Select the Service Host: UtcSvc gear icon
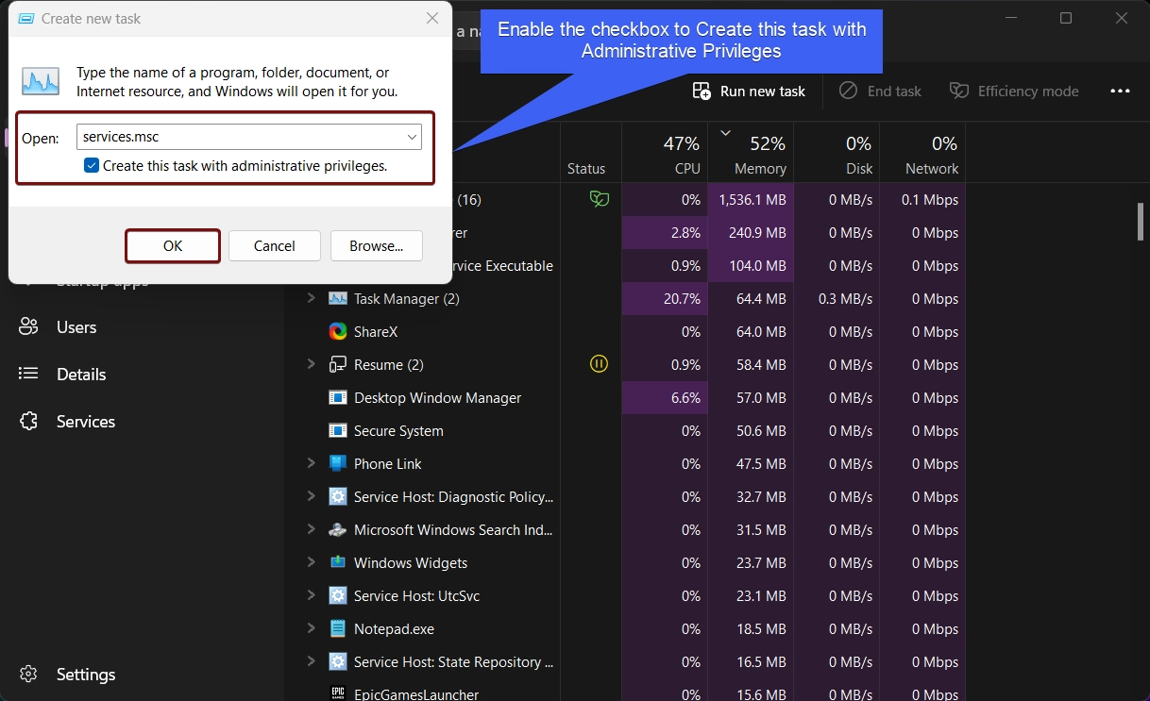1150x701 pixels. (338, 596)
